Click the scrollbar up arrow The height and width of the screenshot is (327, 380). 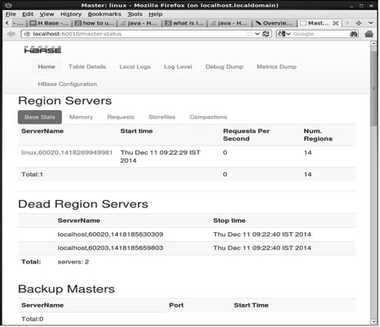point(373,43)
